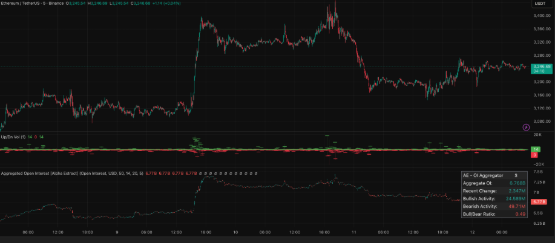Click the Bull/Bear Ratio value 0.49
555x243 pixels.
520,213
